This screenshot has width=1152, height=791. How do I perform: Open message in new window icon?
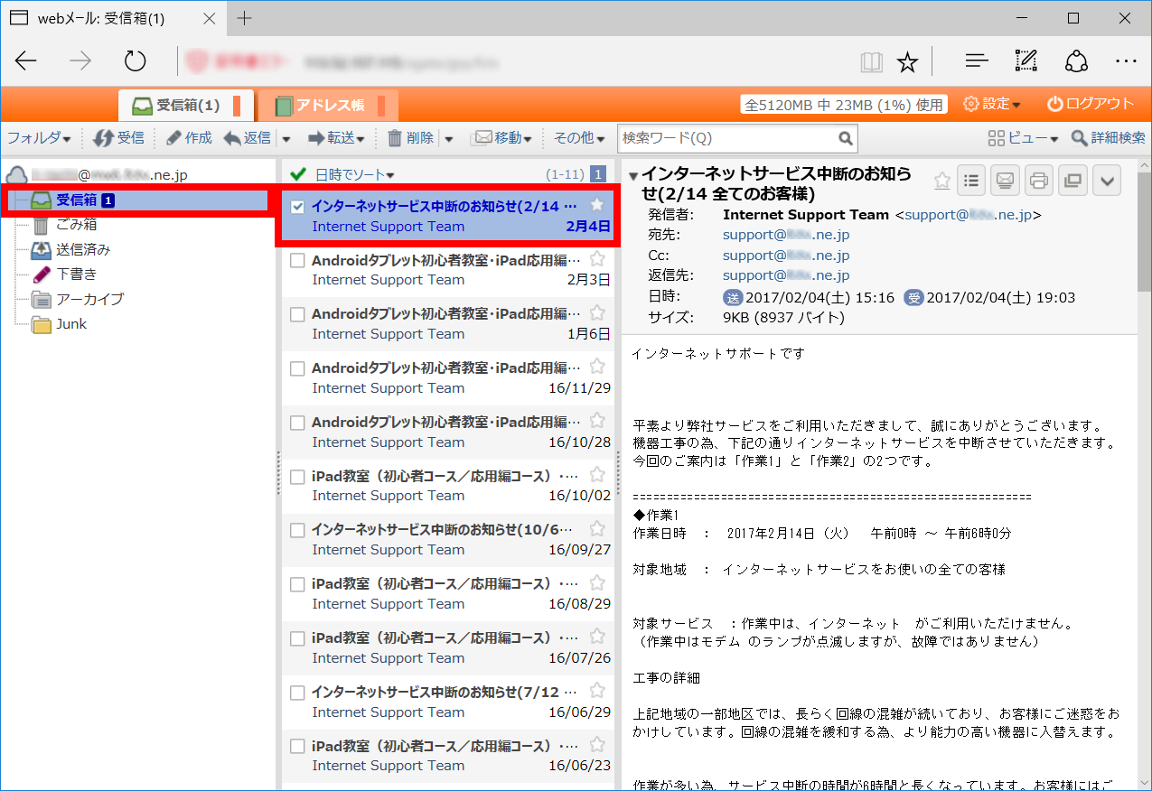[1072, 181]
